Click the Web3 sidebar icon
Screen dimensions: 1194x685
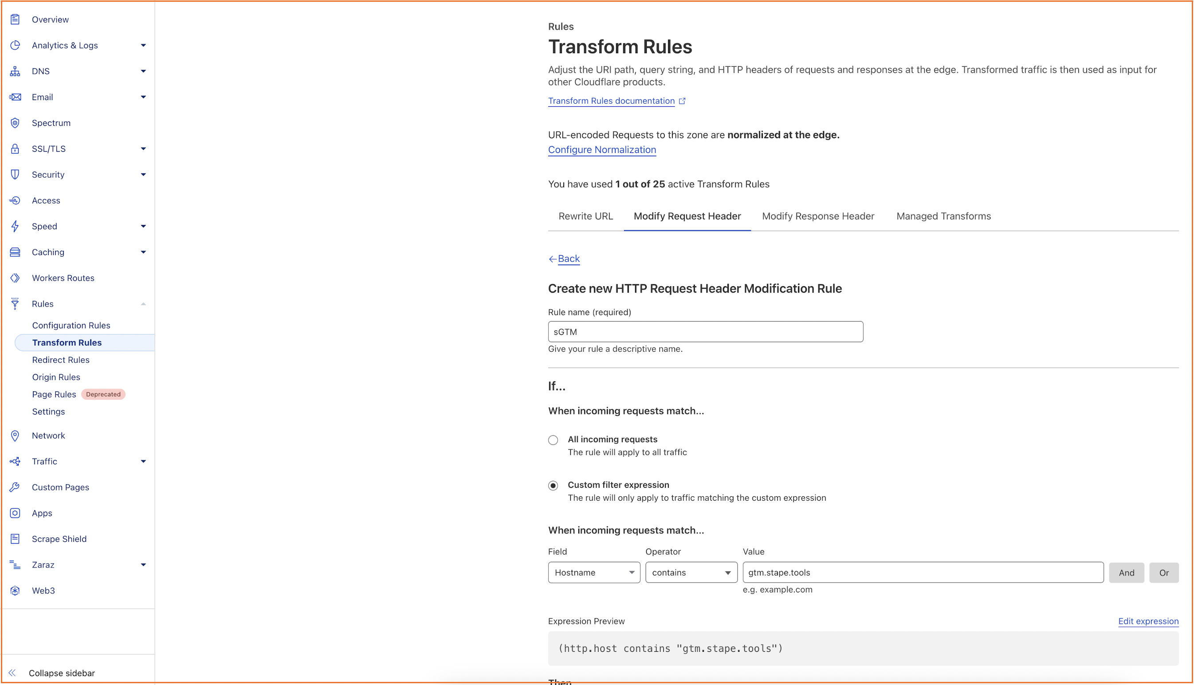[16, 590]
